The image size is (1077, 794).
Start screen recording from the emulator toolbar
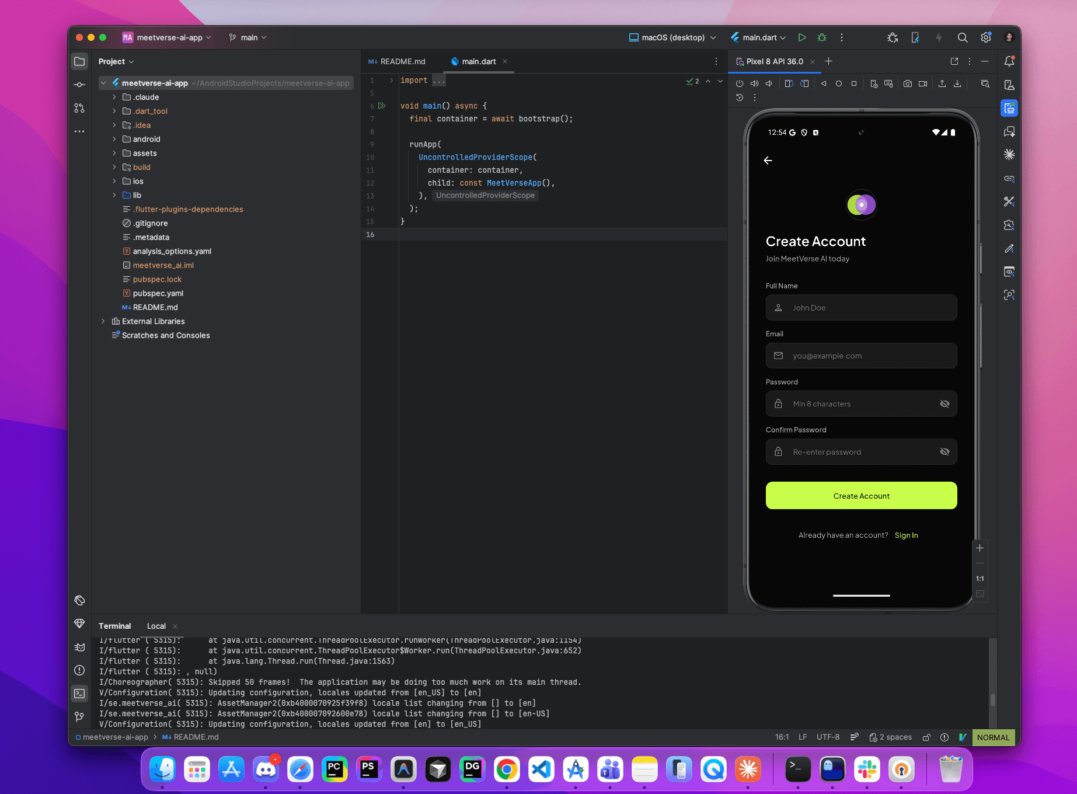[x=923, y=83]
